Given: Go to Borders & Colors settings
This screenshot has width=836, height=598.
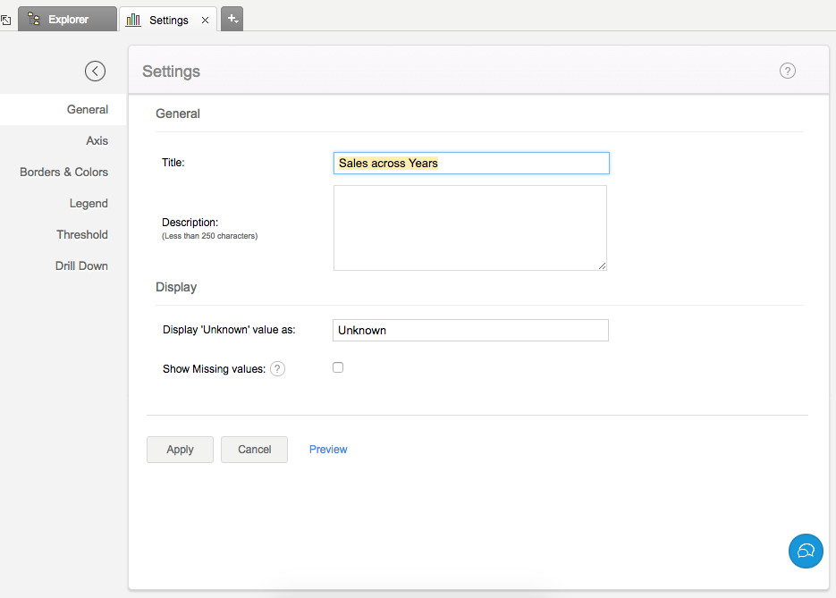Looking at the screenshot, I should (x=63, y=172).
